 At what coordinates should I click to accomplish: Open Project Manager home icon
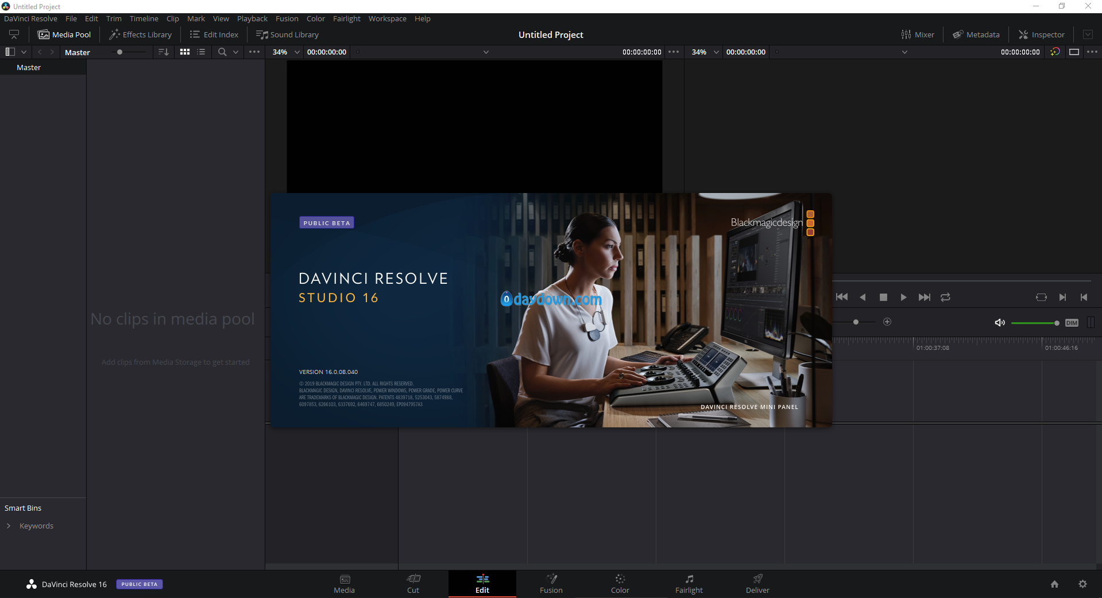(1054, 584)
